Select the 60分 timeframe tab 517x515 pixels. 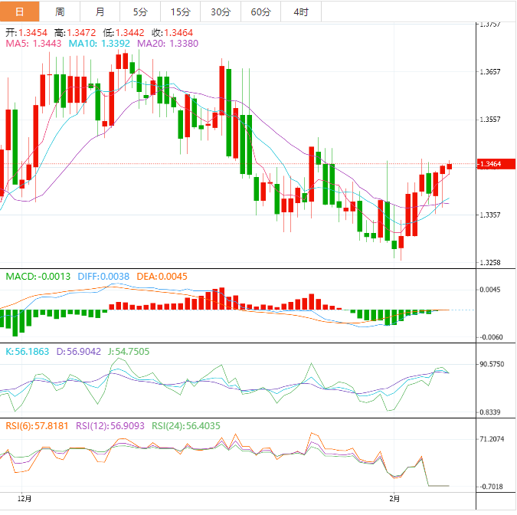(x=261, y=11)
